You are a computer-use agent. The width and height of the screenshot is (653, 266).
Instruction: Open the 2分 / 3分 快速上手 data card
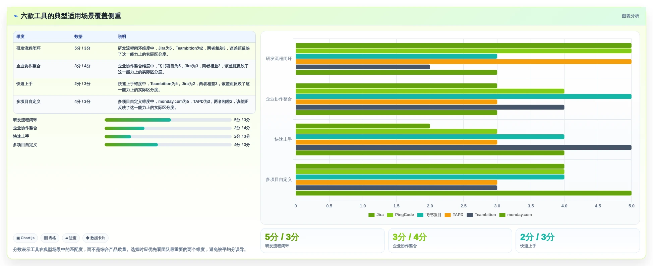coord(578,241)
